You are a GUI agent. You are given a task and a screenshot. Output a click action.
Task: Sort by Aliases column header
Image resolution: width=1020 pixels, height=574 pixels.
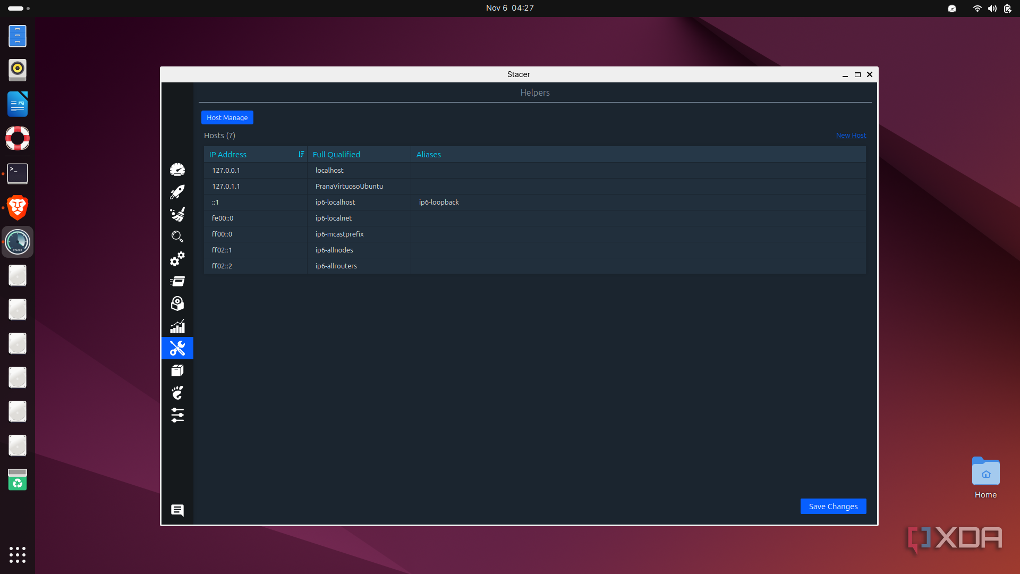[x=639, y=154]
